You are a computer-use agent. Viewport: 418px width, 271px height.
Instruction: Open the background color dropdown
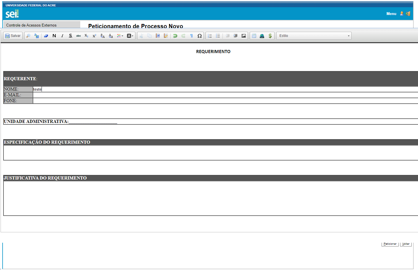(x=130, y=36)
